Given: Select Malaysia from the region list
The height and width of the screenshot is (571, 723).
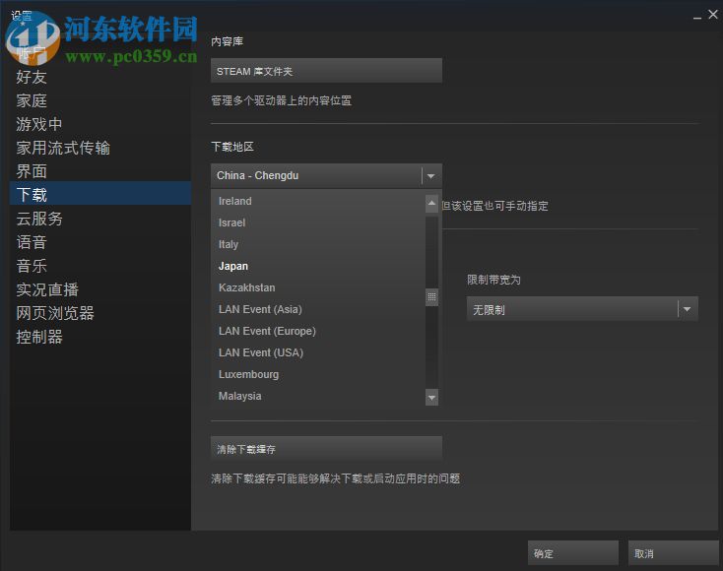Looking at the screenshot, I should click(x=318, y=396).
